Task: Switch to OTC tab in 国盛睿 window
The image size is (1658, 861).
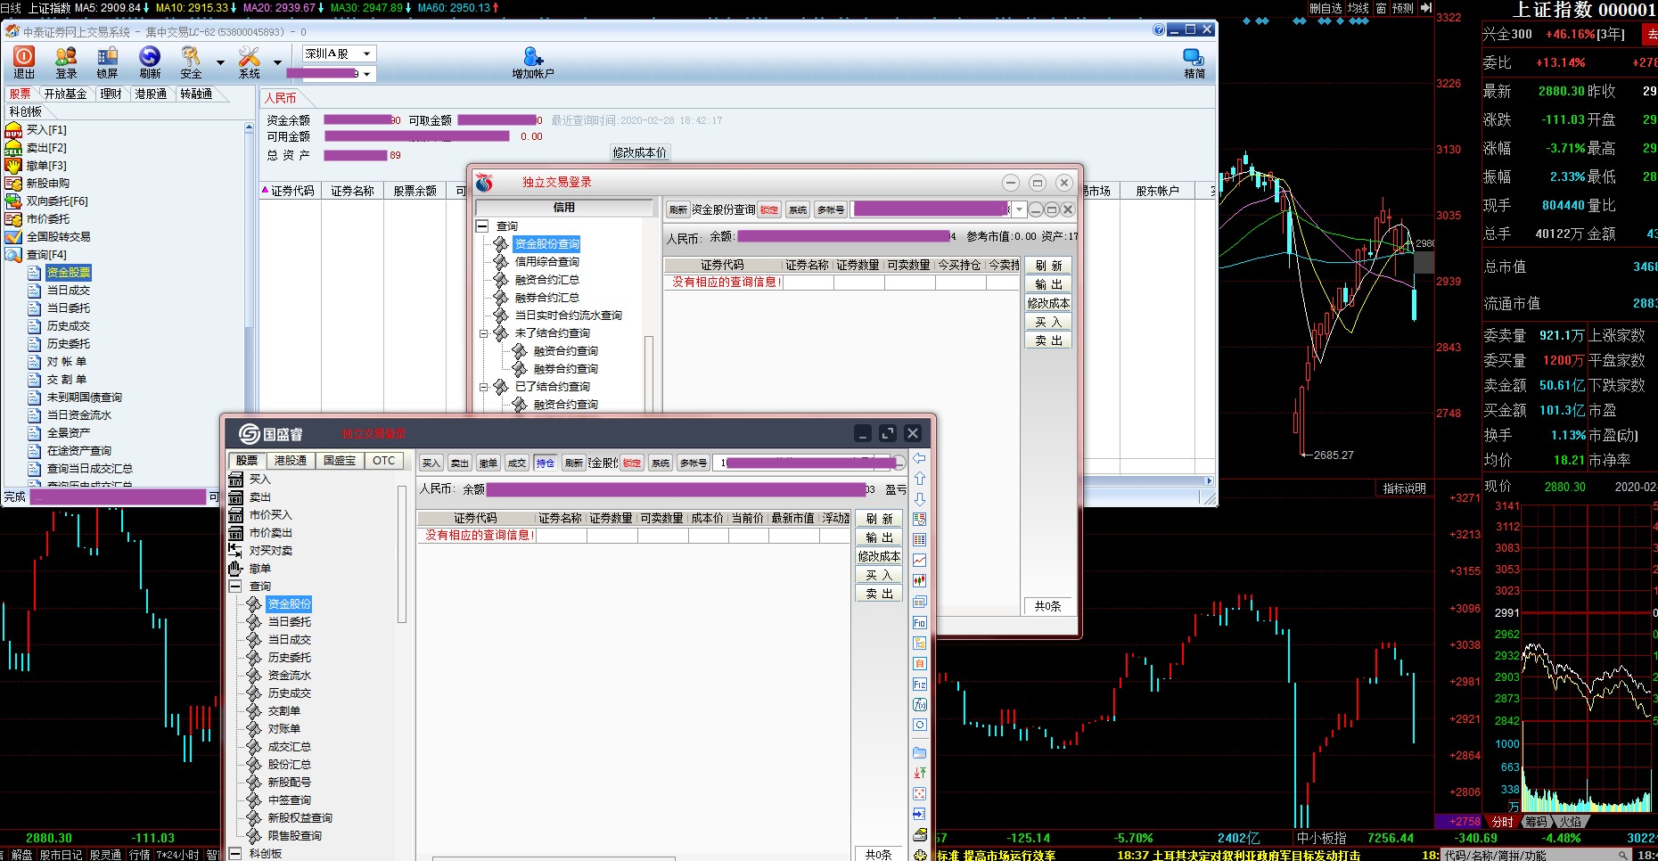Action: click(384, 461)
